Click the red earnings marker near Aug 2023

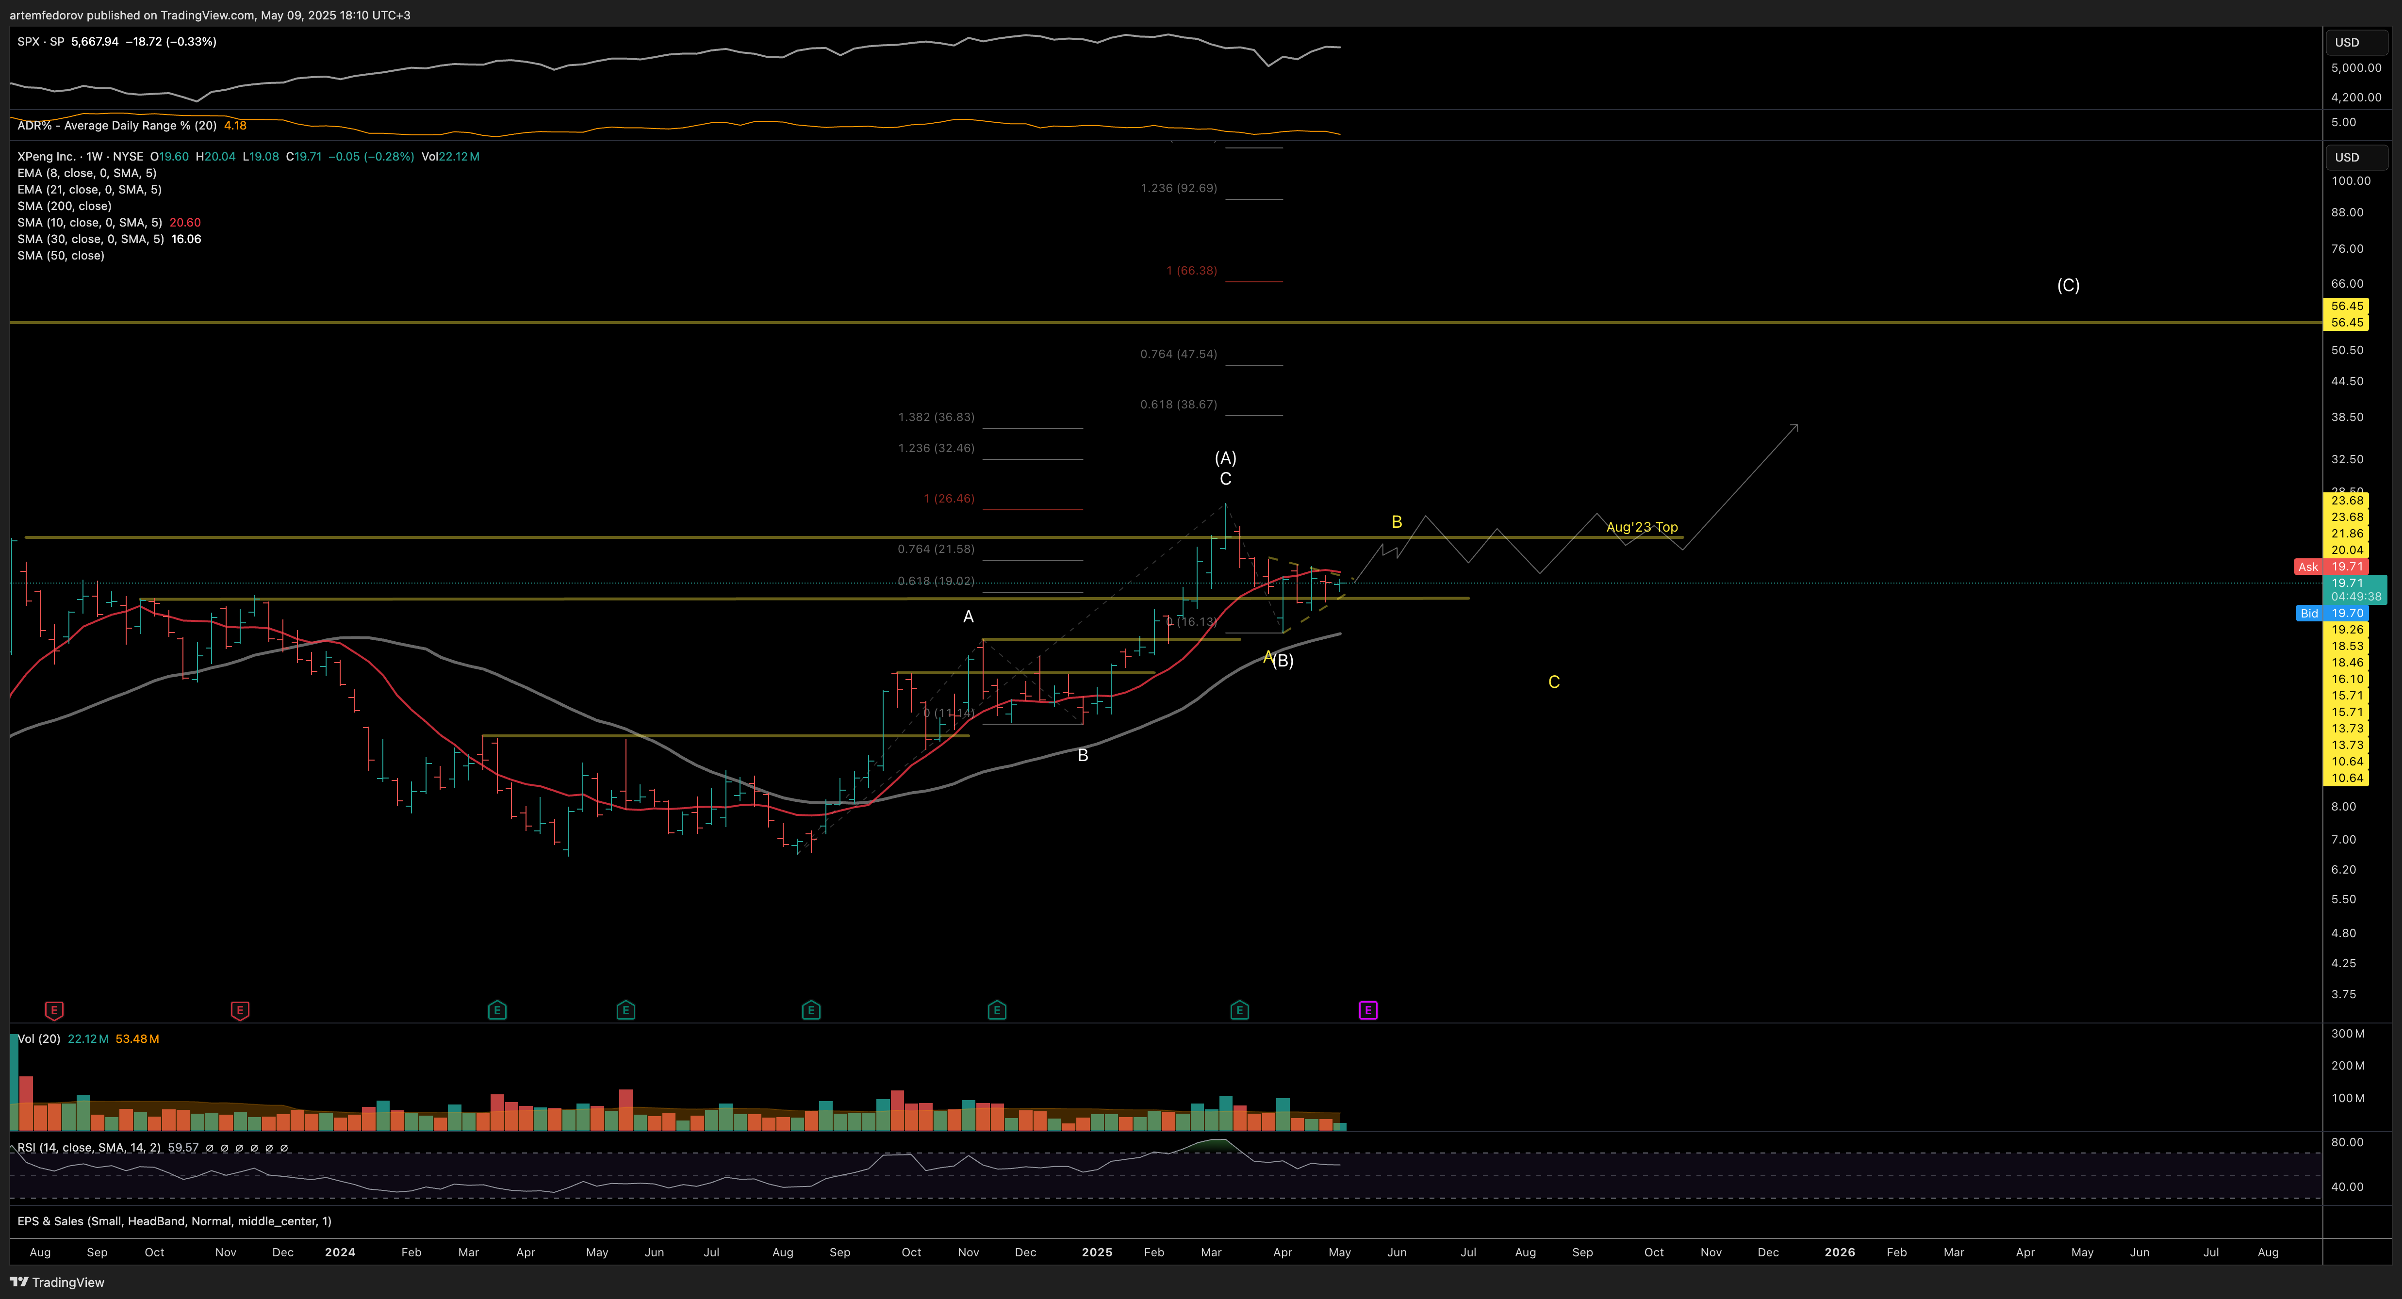(x=54, y=1010)
